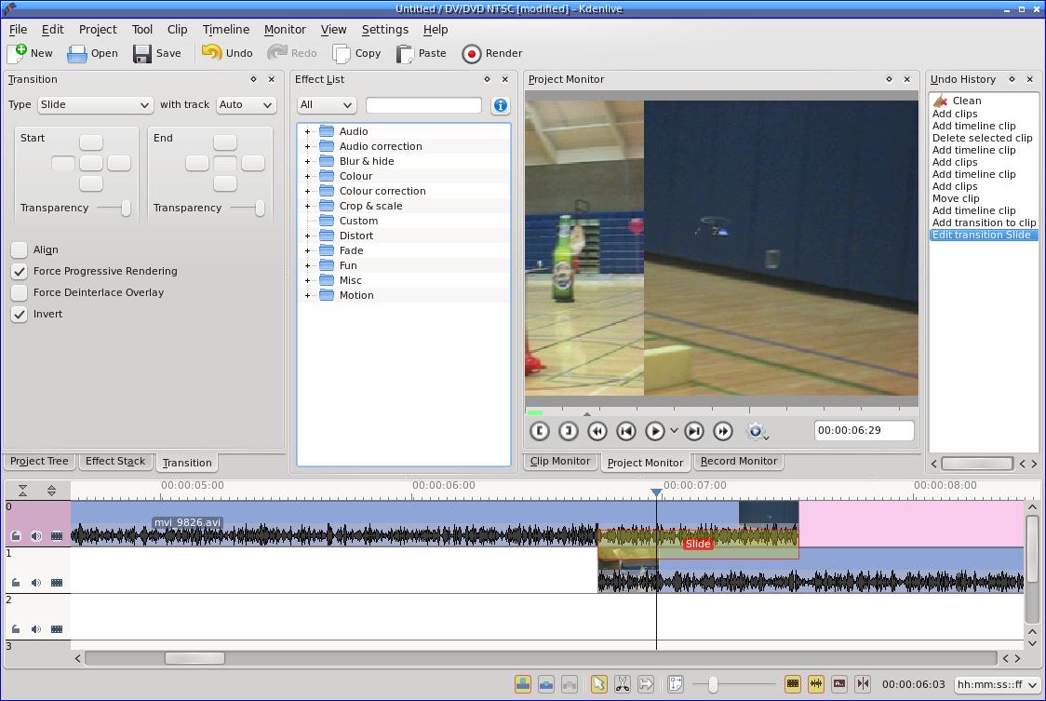Open the Timeline menu

pos(225,30)
